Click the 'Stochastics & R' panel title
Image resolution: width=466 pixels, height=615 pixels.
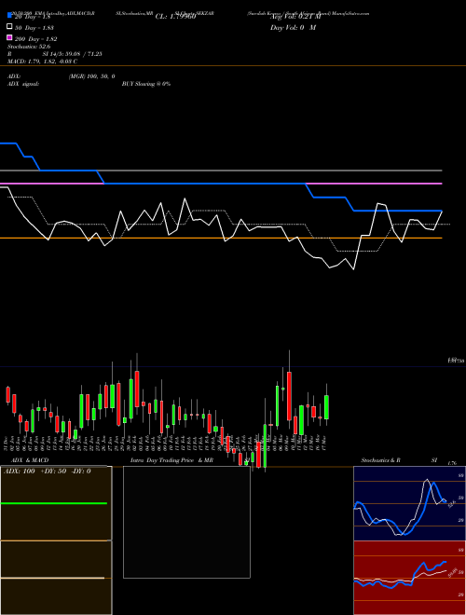coord(380,460)
